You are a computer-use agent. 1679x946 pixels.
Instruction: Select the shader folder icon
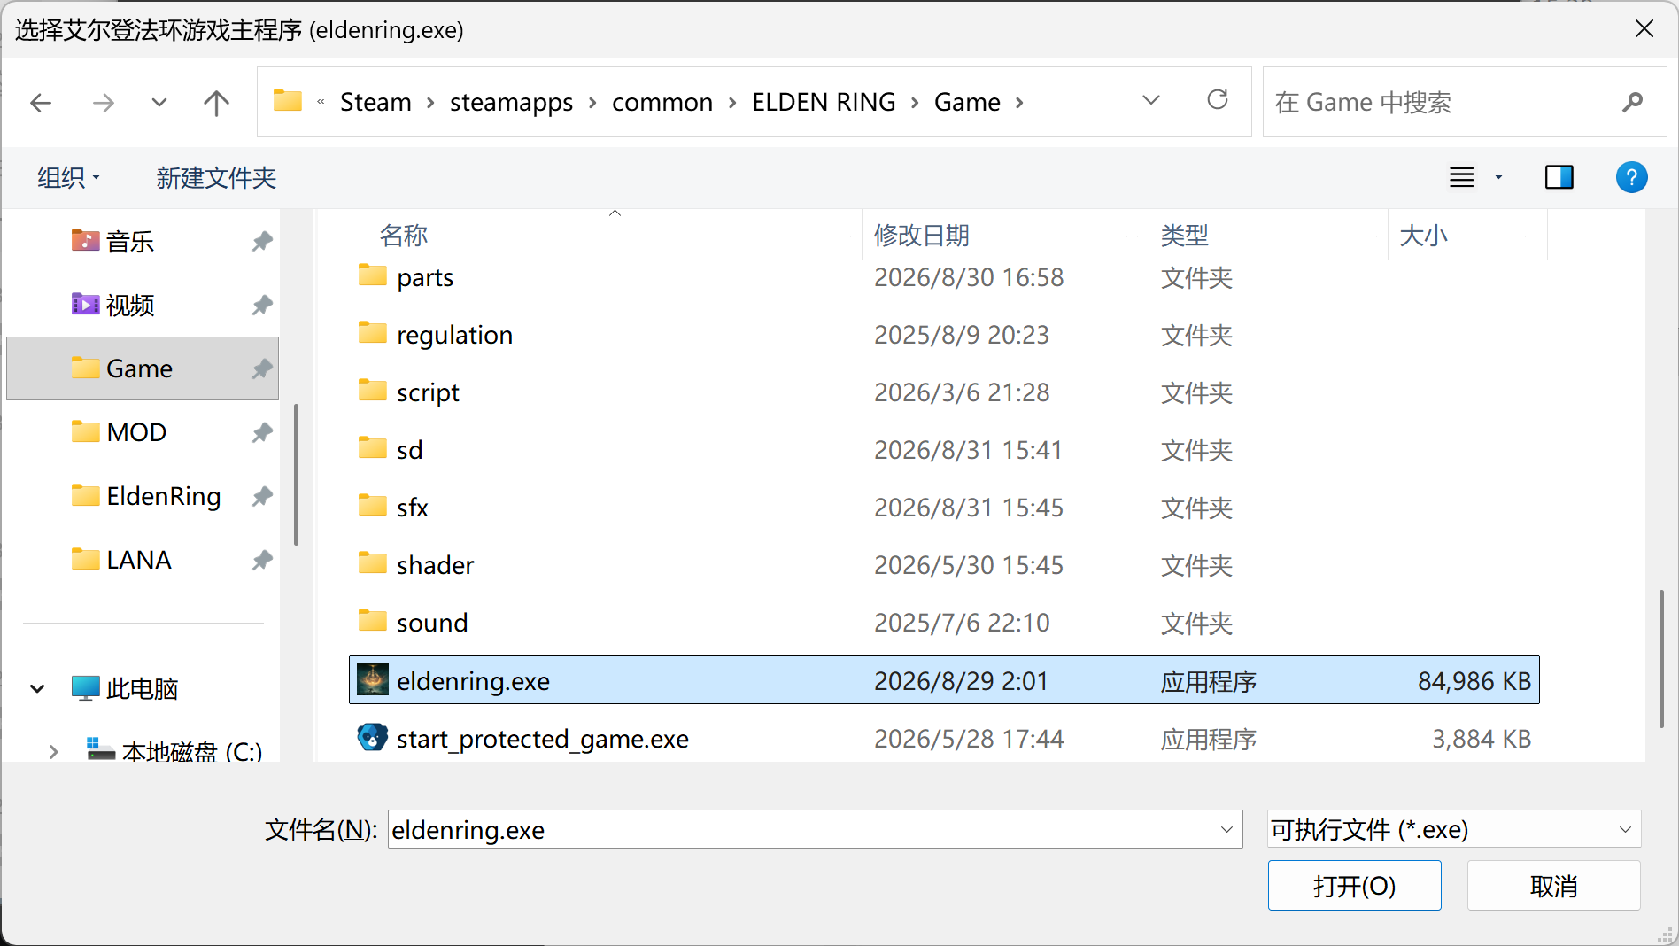click(x=373, y=563)
